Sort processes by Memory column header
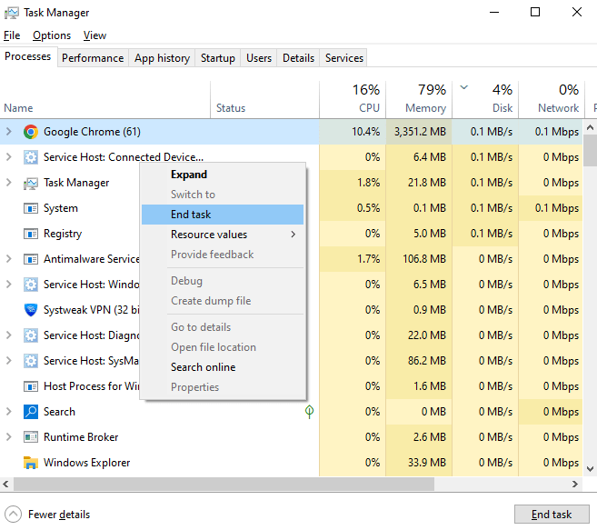597x530 pixels. (419, 98)
